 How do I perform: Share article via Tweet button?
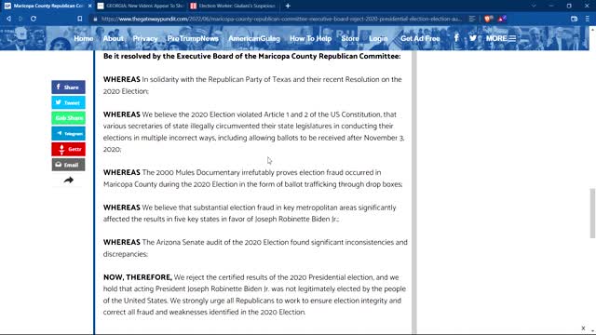point(68,102)
